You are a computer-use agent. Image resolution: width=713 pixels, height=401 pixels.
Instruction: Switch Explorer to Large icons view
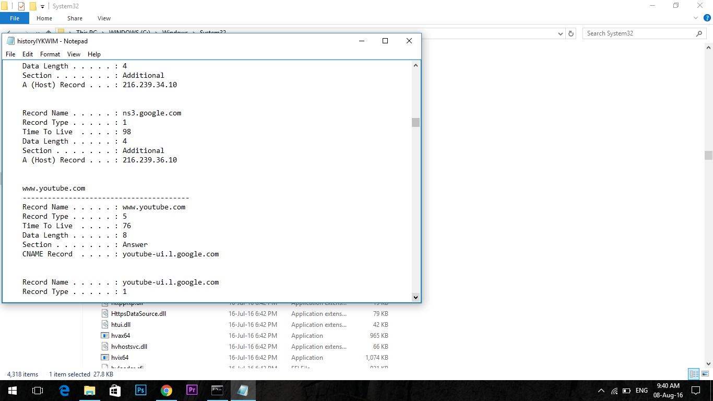pos(705,374)
